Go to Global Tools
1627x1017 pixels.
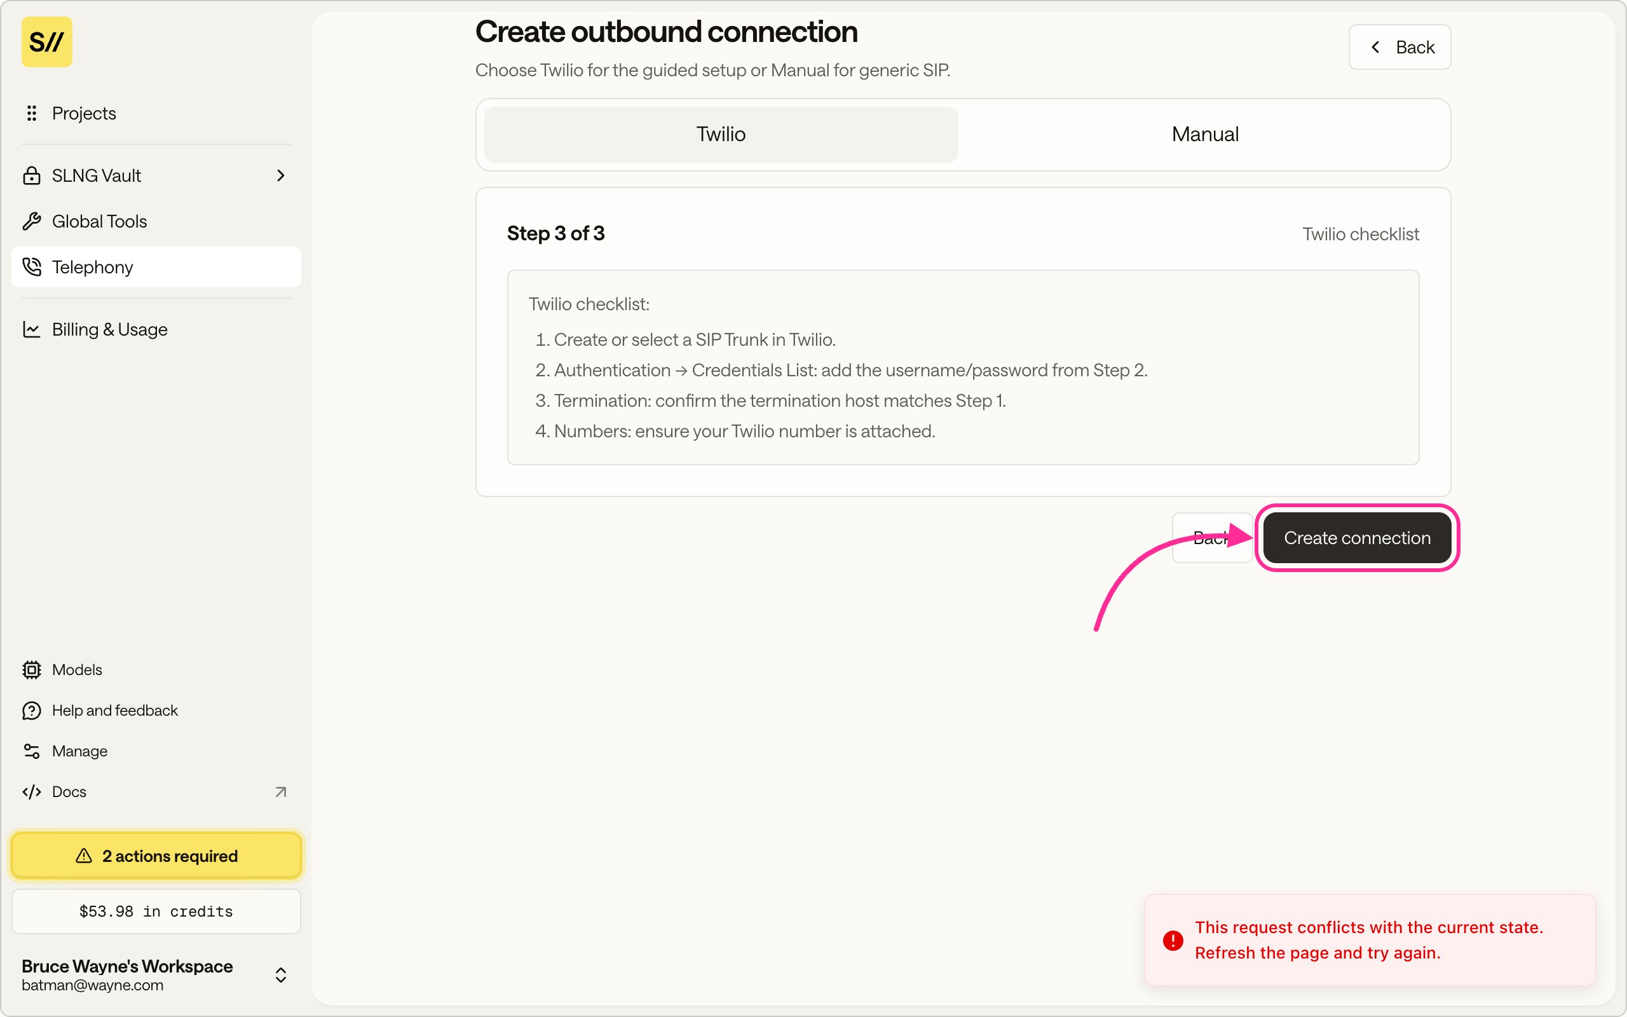click(156, 221)
